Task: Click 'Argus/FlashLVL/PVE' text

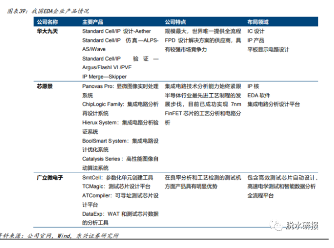Action: coord(107,68)
